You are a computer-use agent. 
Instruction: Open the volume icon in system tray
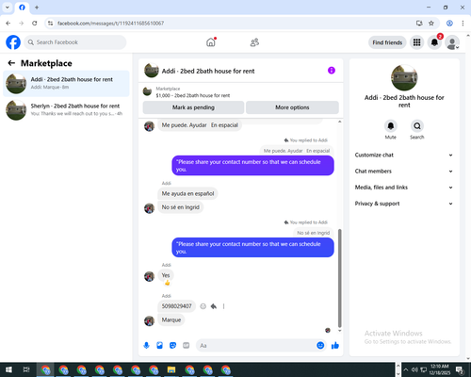point(414,369)
